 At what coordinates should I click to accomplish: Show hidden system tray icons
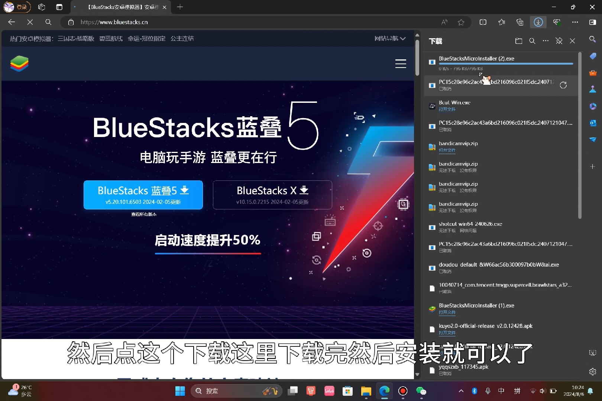(x=461, y=391)
